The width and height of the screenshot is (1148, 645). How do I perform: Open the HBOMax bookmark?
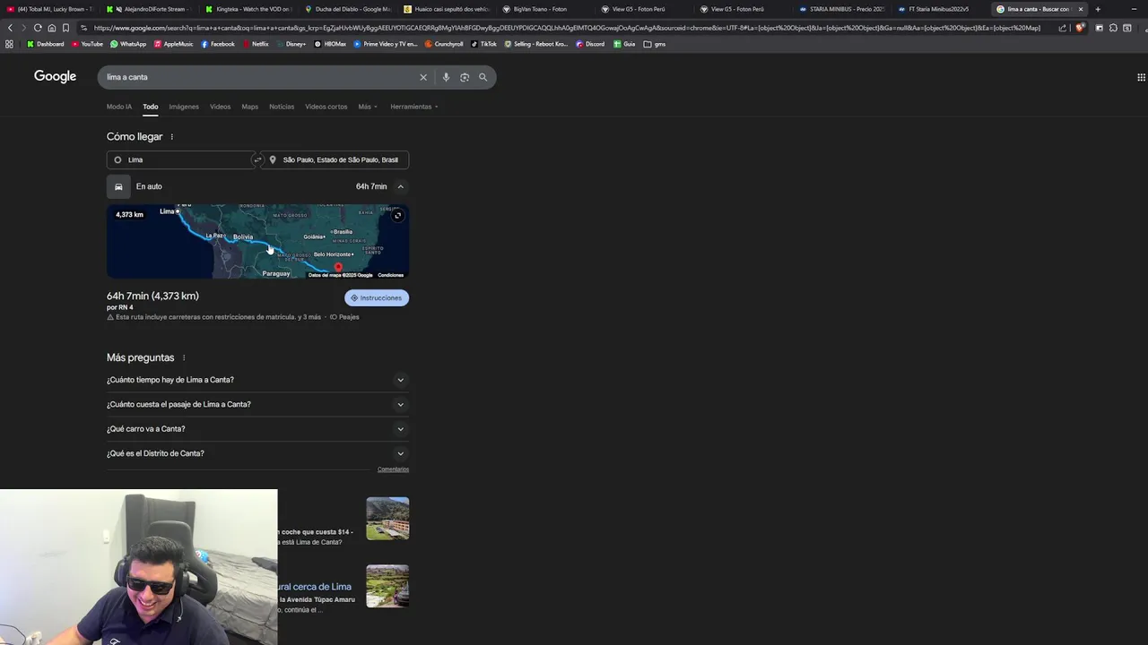pos(330,44)
